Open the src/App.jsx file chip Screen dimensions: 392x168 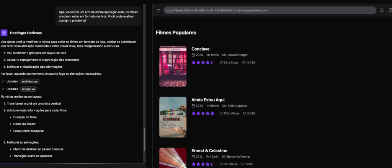29,89
